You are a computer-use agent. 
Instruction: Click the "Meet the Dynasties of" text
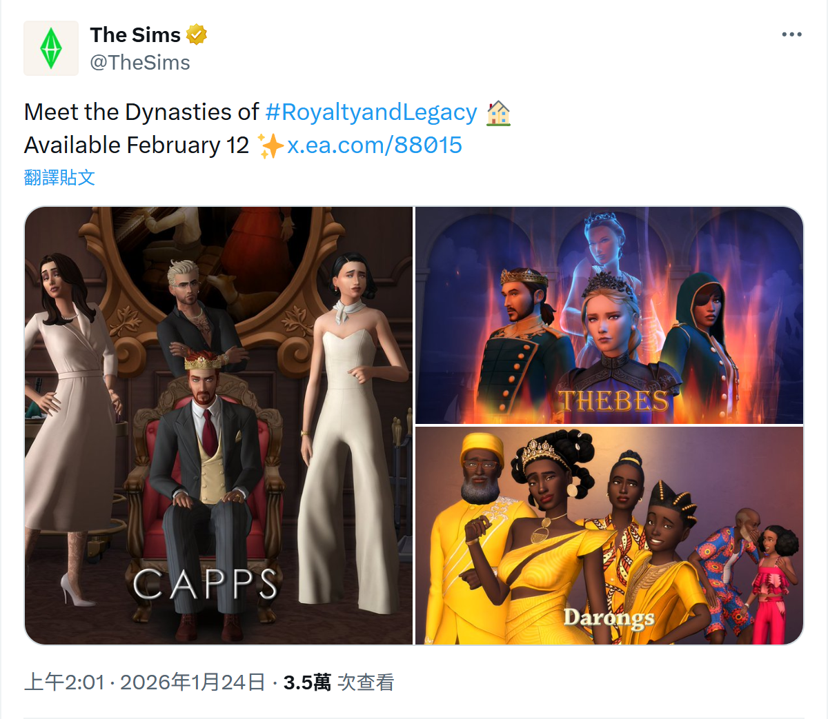141,112
